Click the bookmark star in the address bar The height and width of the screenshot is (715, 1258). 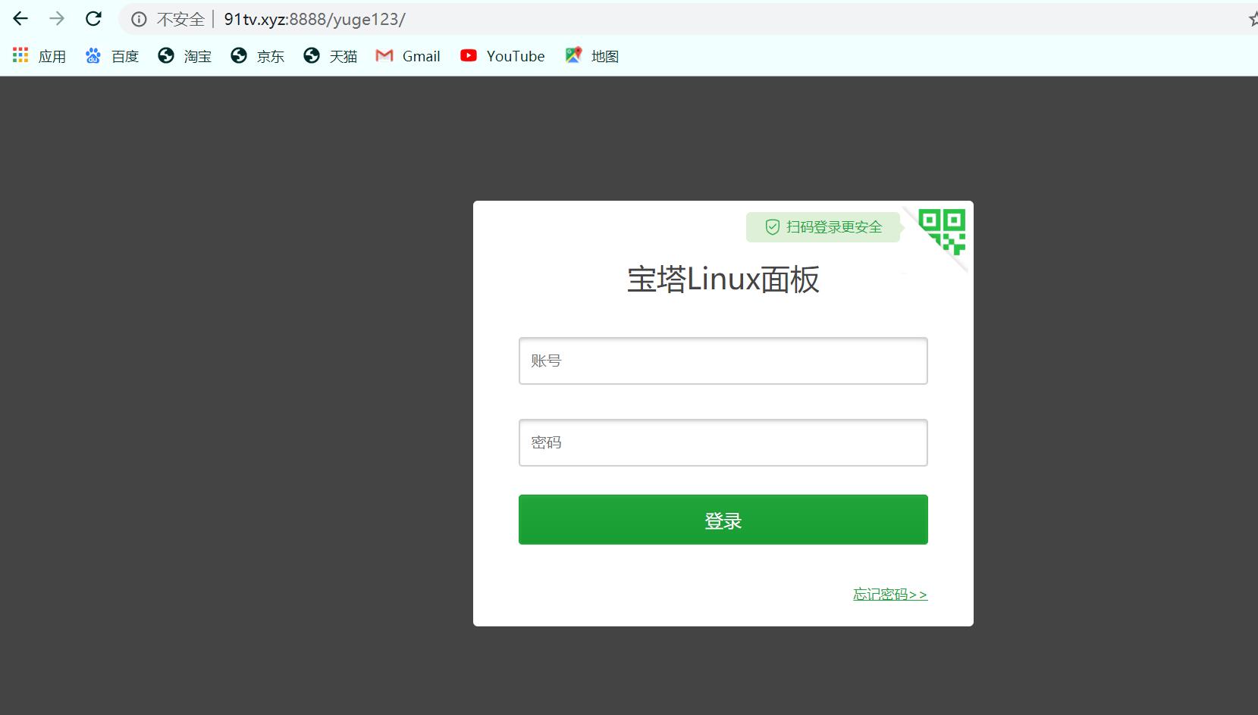click(1251, 19)
